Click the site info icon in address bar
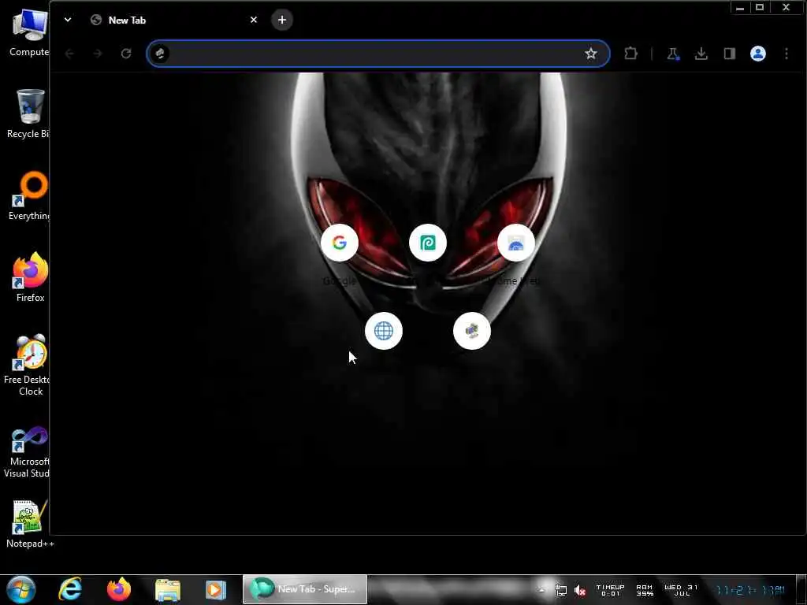 (160, 54)
